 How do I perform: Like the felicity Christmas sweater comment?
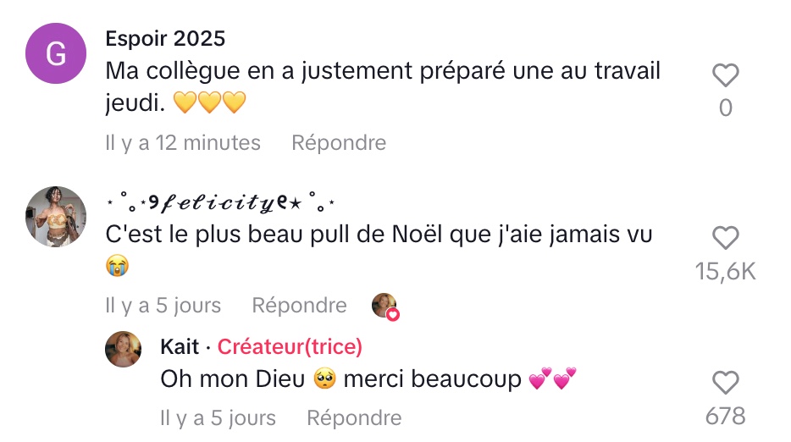pos(726,238)
